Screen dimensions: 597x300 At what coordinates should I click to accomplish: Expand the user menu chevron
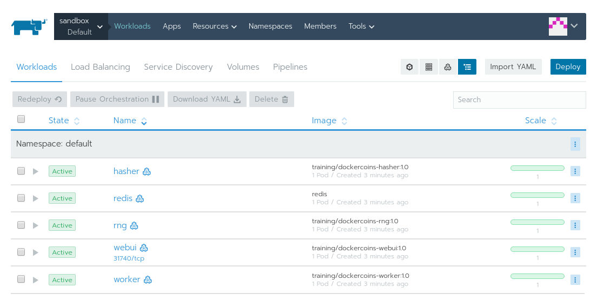[x=574, y=26]
